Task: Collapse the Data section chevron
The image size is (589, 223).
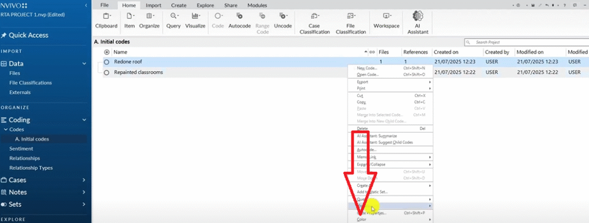Action: coord(84,64)
